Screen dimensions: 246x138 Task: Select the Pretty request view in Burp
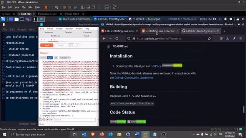(43, 58)
